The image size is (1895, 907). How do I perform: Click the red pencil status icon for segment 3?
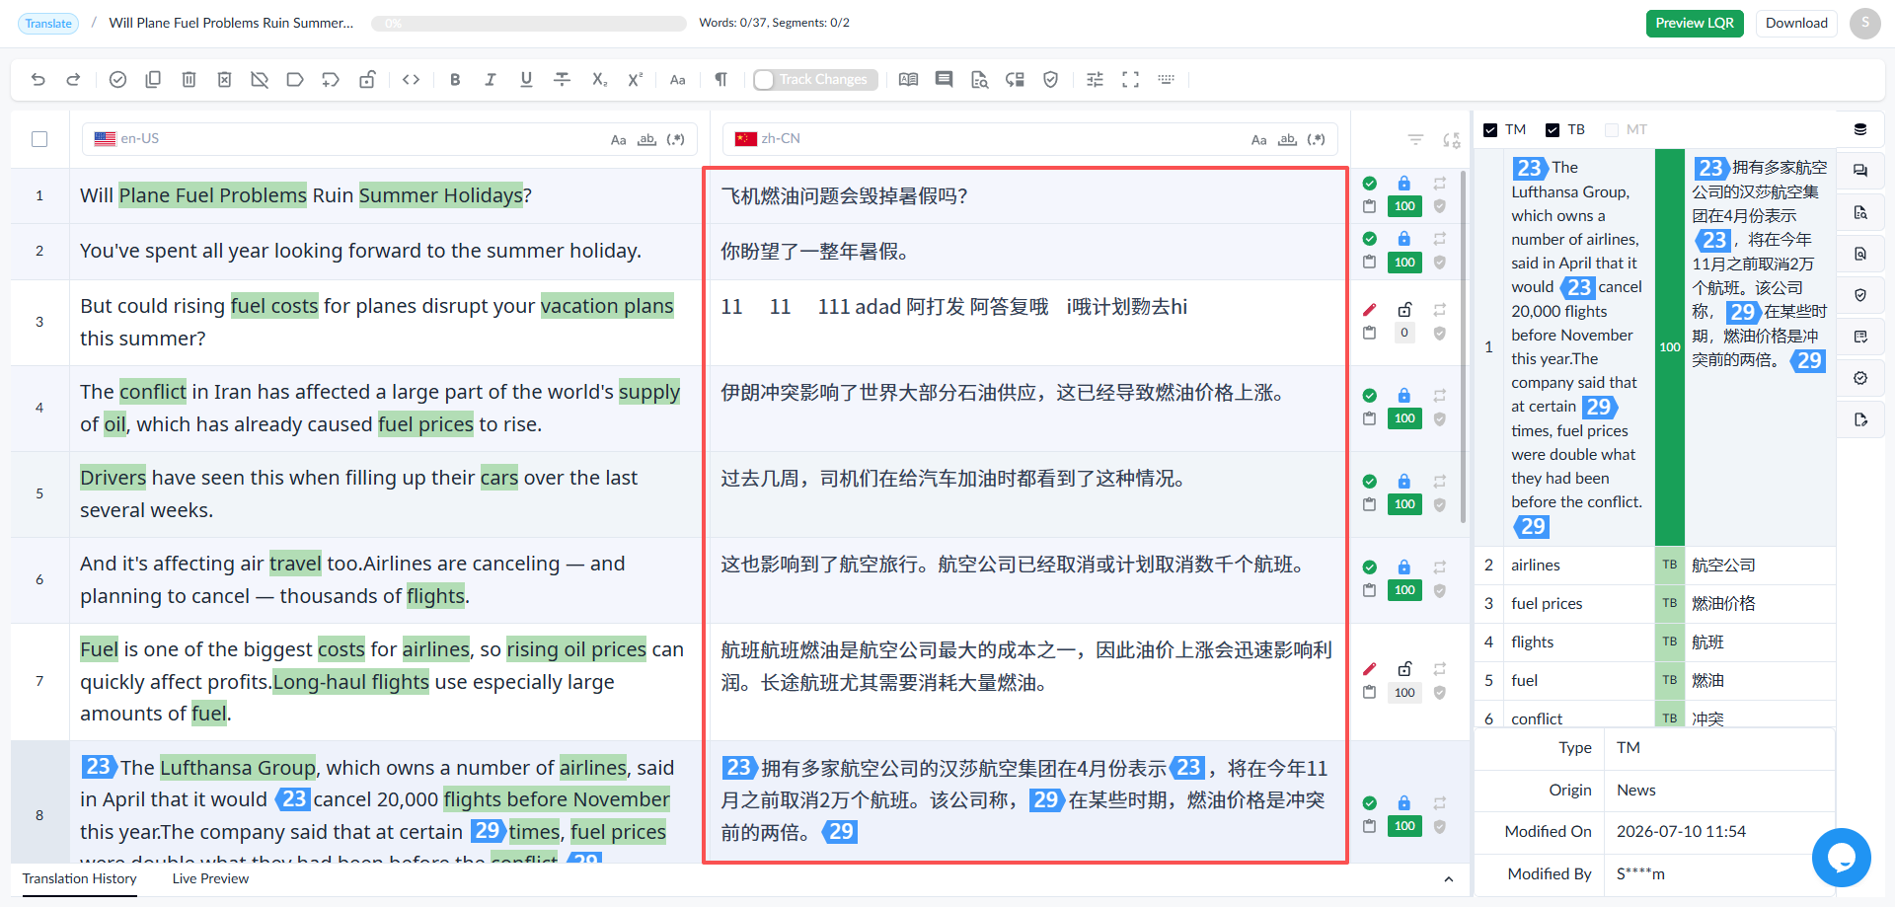pyautogui.click(x=1369, y=310)
